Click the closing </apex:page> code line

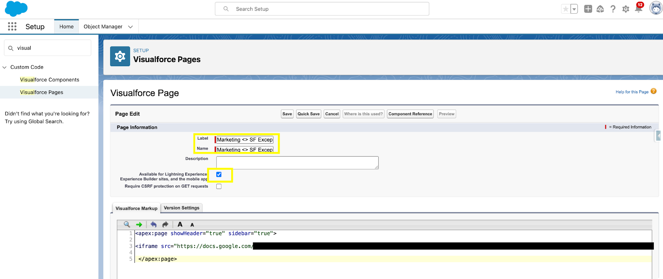[157, 259]
